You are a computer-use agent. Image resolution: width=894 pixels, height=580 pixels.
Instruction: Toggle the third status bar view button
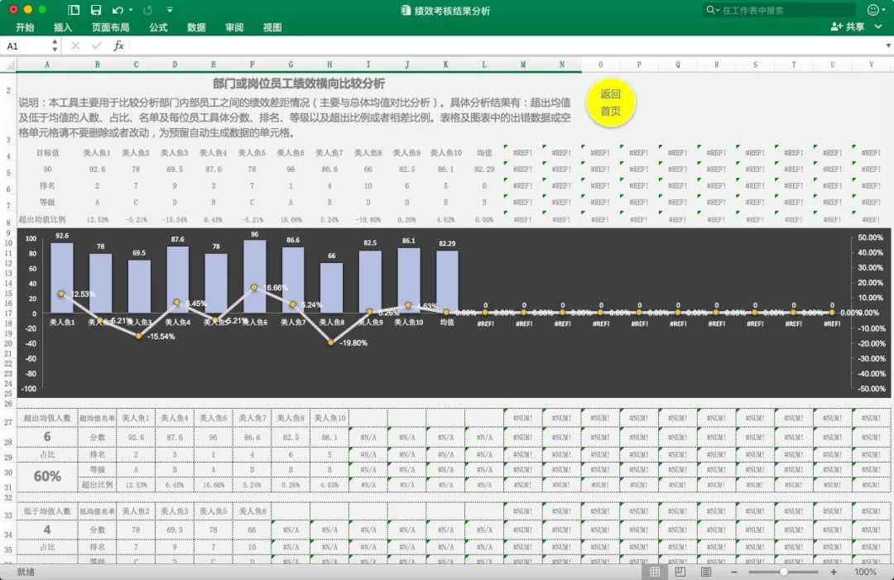pos(706,572)
